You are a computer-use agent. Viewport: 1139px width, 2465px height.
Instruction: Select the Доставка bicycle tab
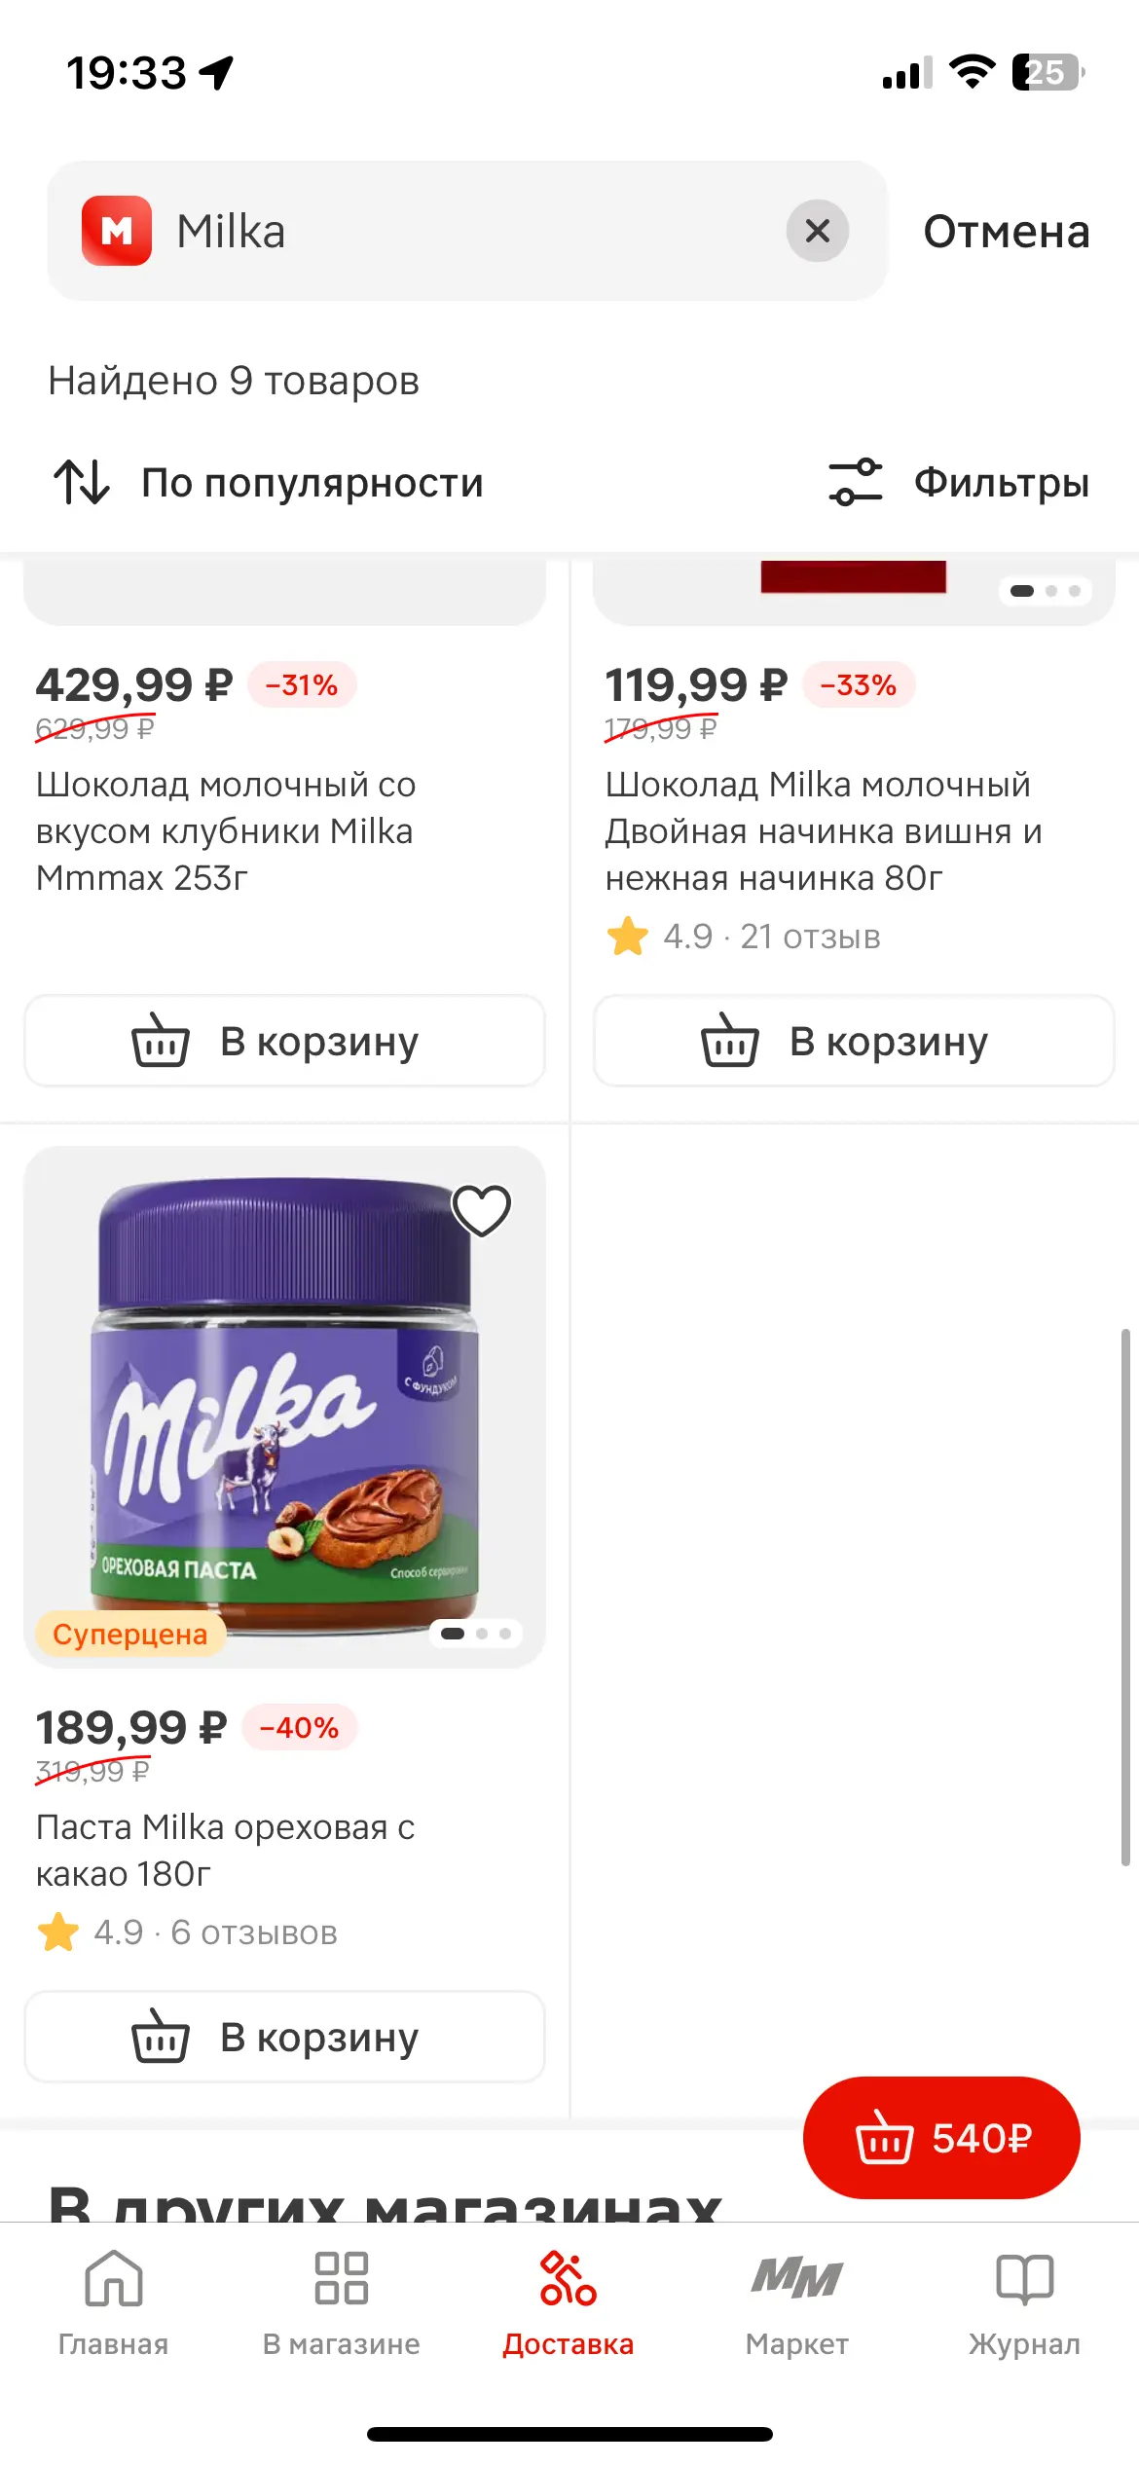tap(569, 2303)
